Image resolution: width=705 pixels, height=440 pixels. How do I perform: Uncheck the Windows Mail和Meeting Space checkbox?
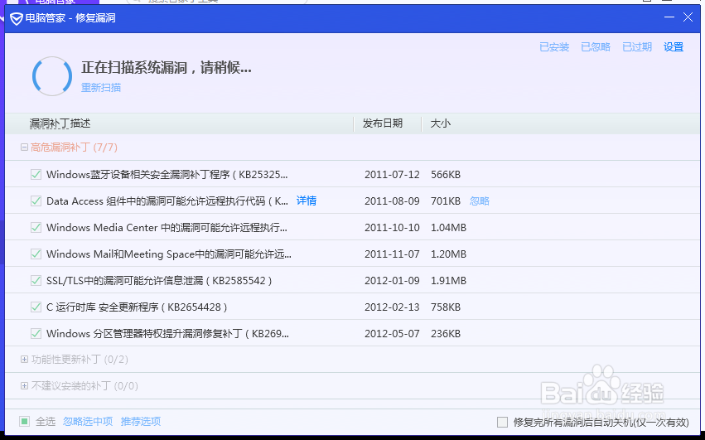click(x=36, y=254)
